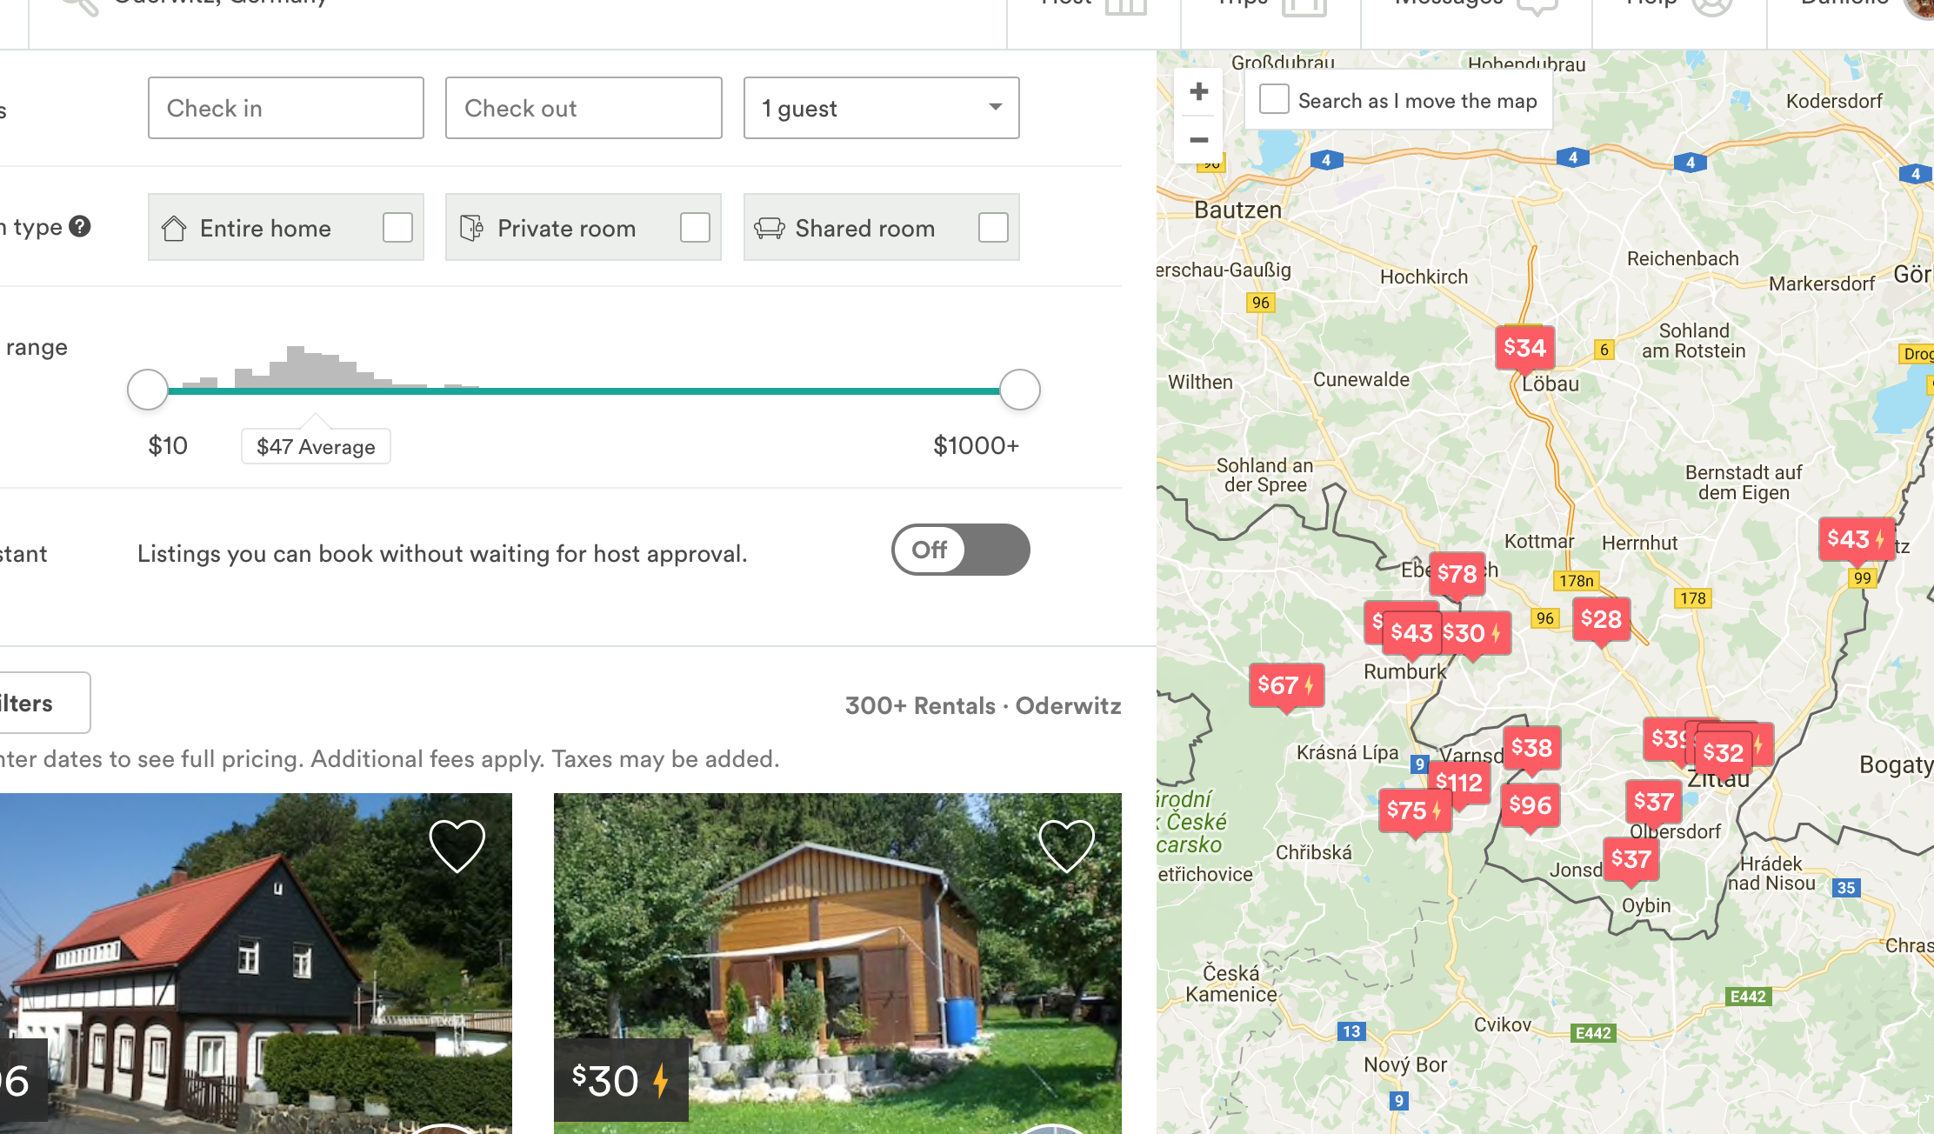1934x1134 pixels.
Task: Click the room type help question icon
Action: point(80,227)
